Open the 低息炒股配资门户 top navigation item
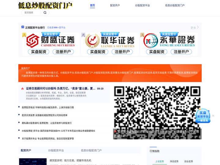 (175, 5)
